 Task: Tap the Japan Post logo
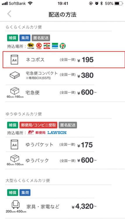tap(31, 133)
